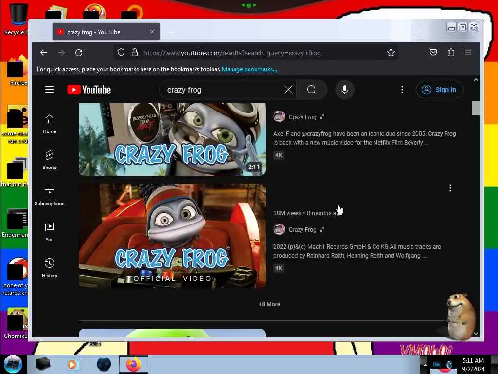The width and height of the screenshot is (498, 374).
Task: Click the Sign in button
Action: [x=440, y=90]
